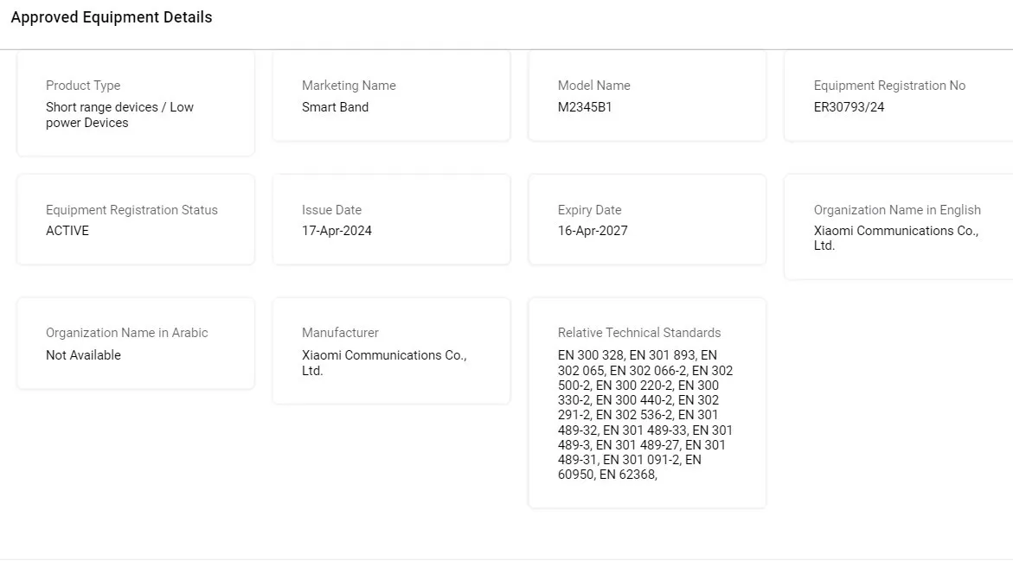The width and height of the screenshot is (1013, 561).
Task: Click the Relative Technical Standards label
Action: click(638, 333)
